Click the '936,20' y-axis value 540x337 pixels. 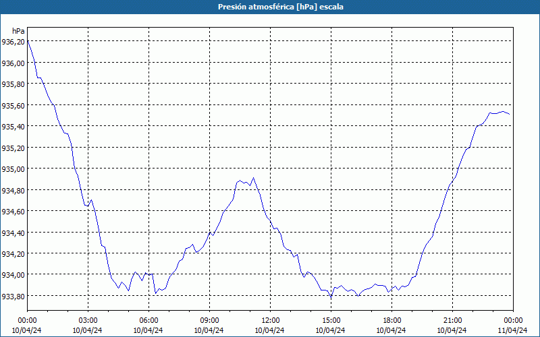pyautogui.click(x=13, y=42)
